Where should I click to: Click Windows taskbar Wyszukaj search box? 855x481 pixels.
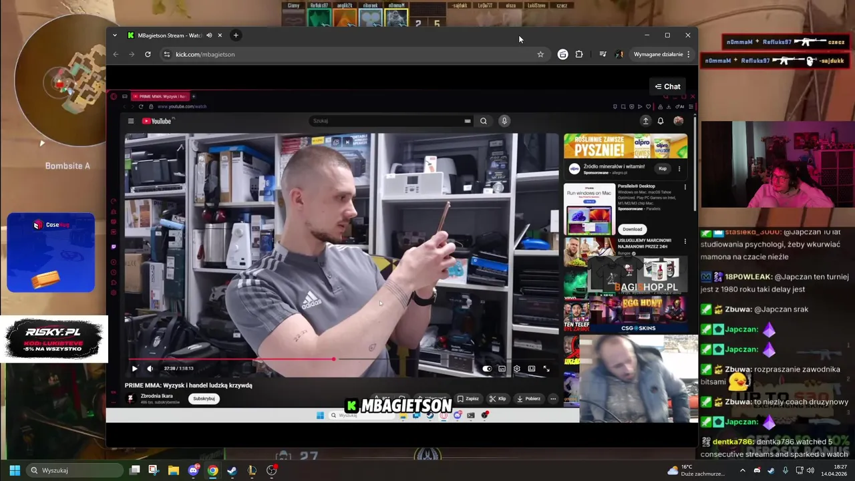coord(73,470)
